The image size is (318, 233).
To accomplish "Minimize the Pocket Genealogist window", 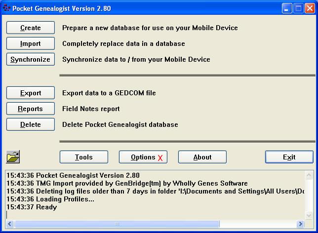I will click(x=287, y=8).
